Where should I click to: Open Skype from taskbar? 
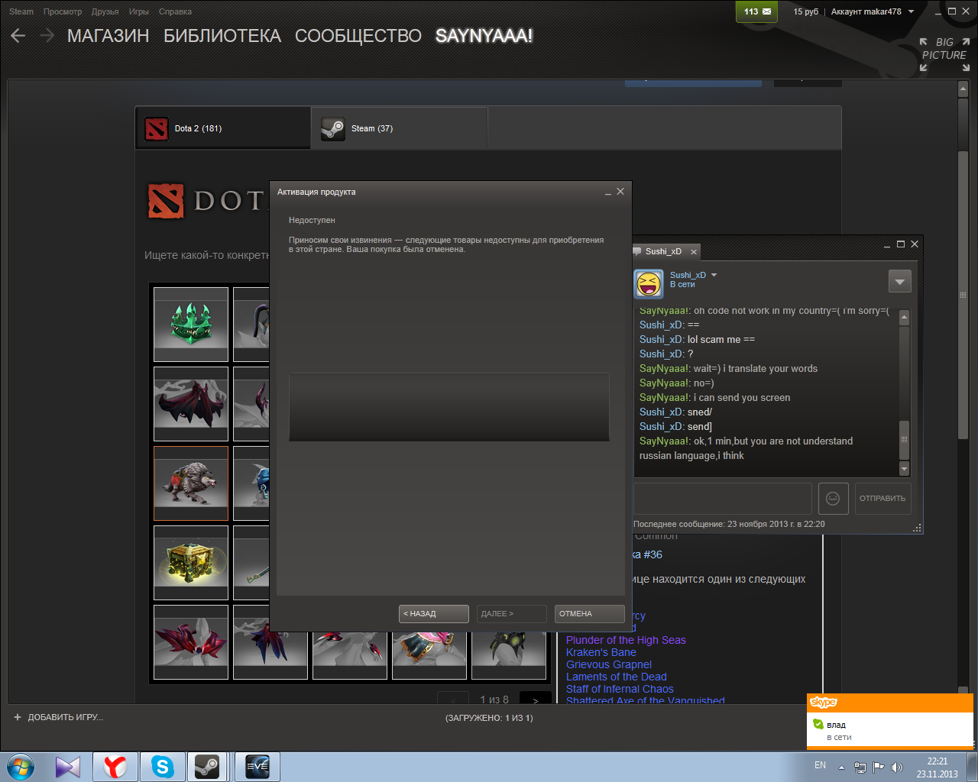click(x=162, y=767)
